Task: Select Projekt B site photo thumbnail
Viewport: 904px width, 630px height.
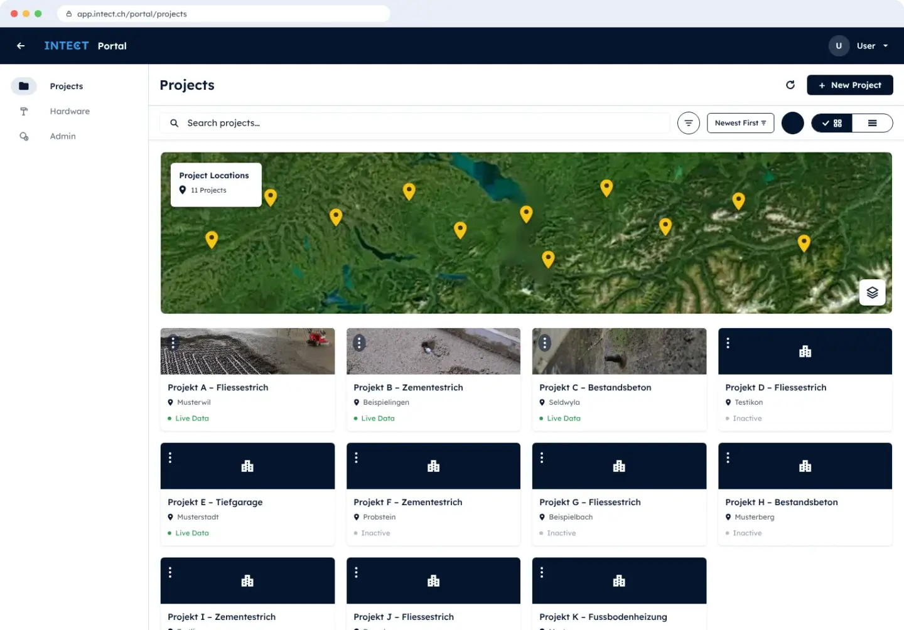Action: pyautogui.click(x=433, y=351)
